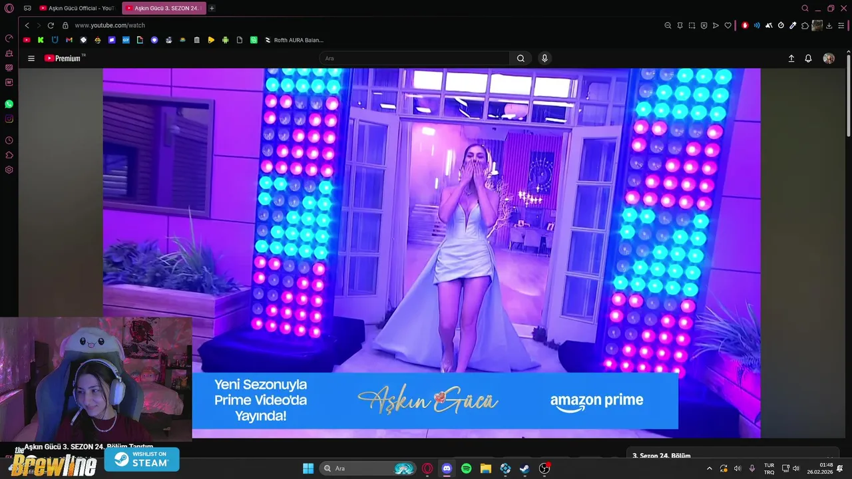Click the zoom out icon in address bar

(x=668, y=25)
